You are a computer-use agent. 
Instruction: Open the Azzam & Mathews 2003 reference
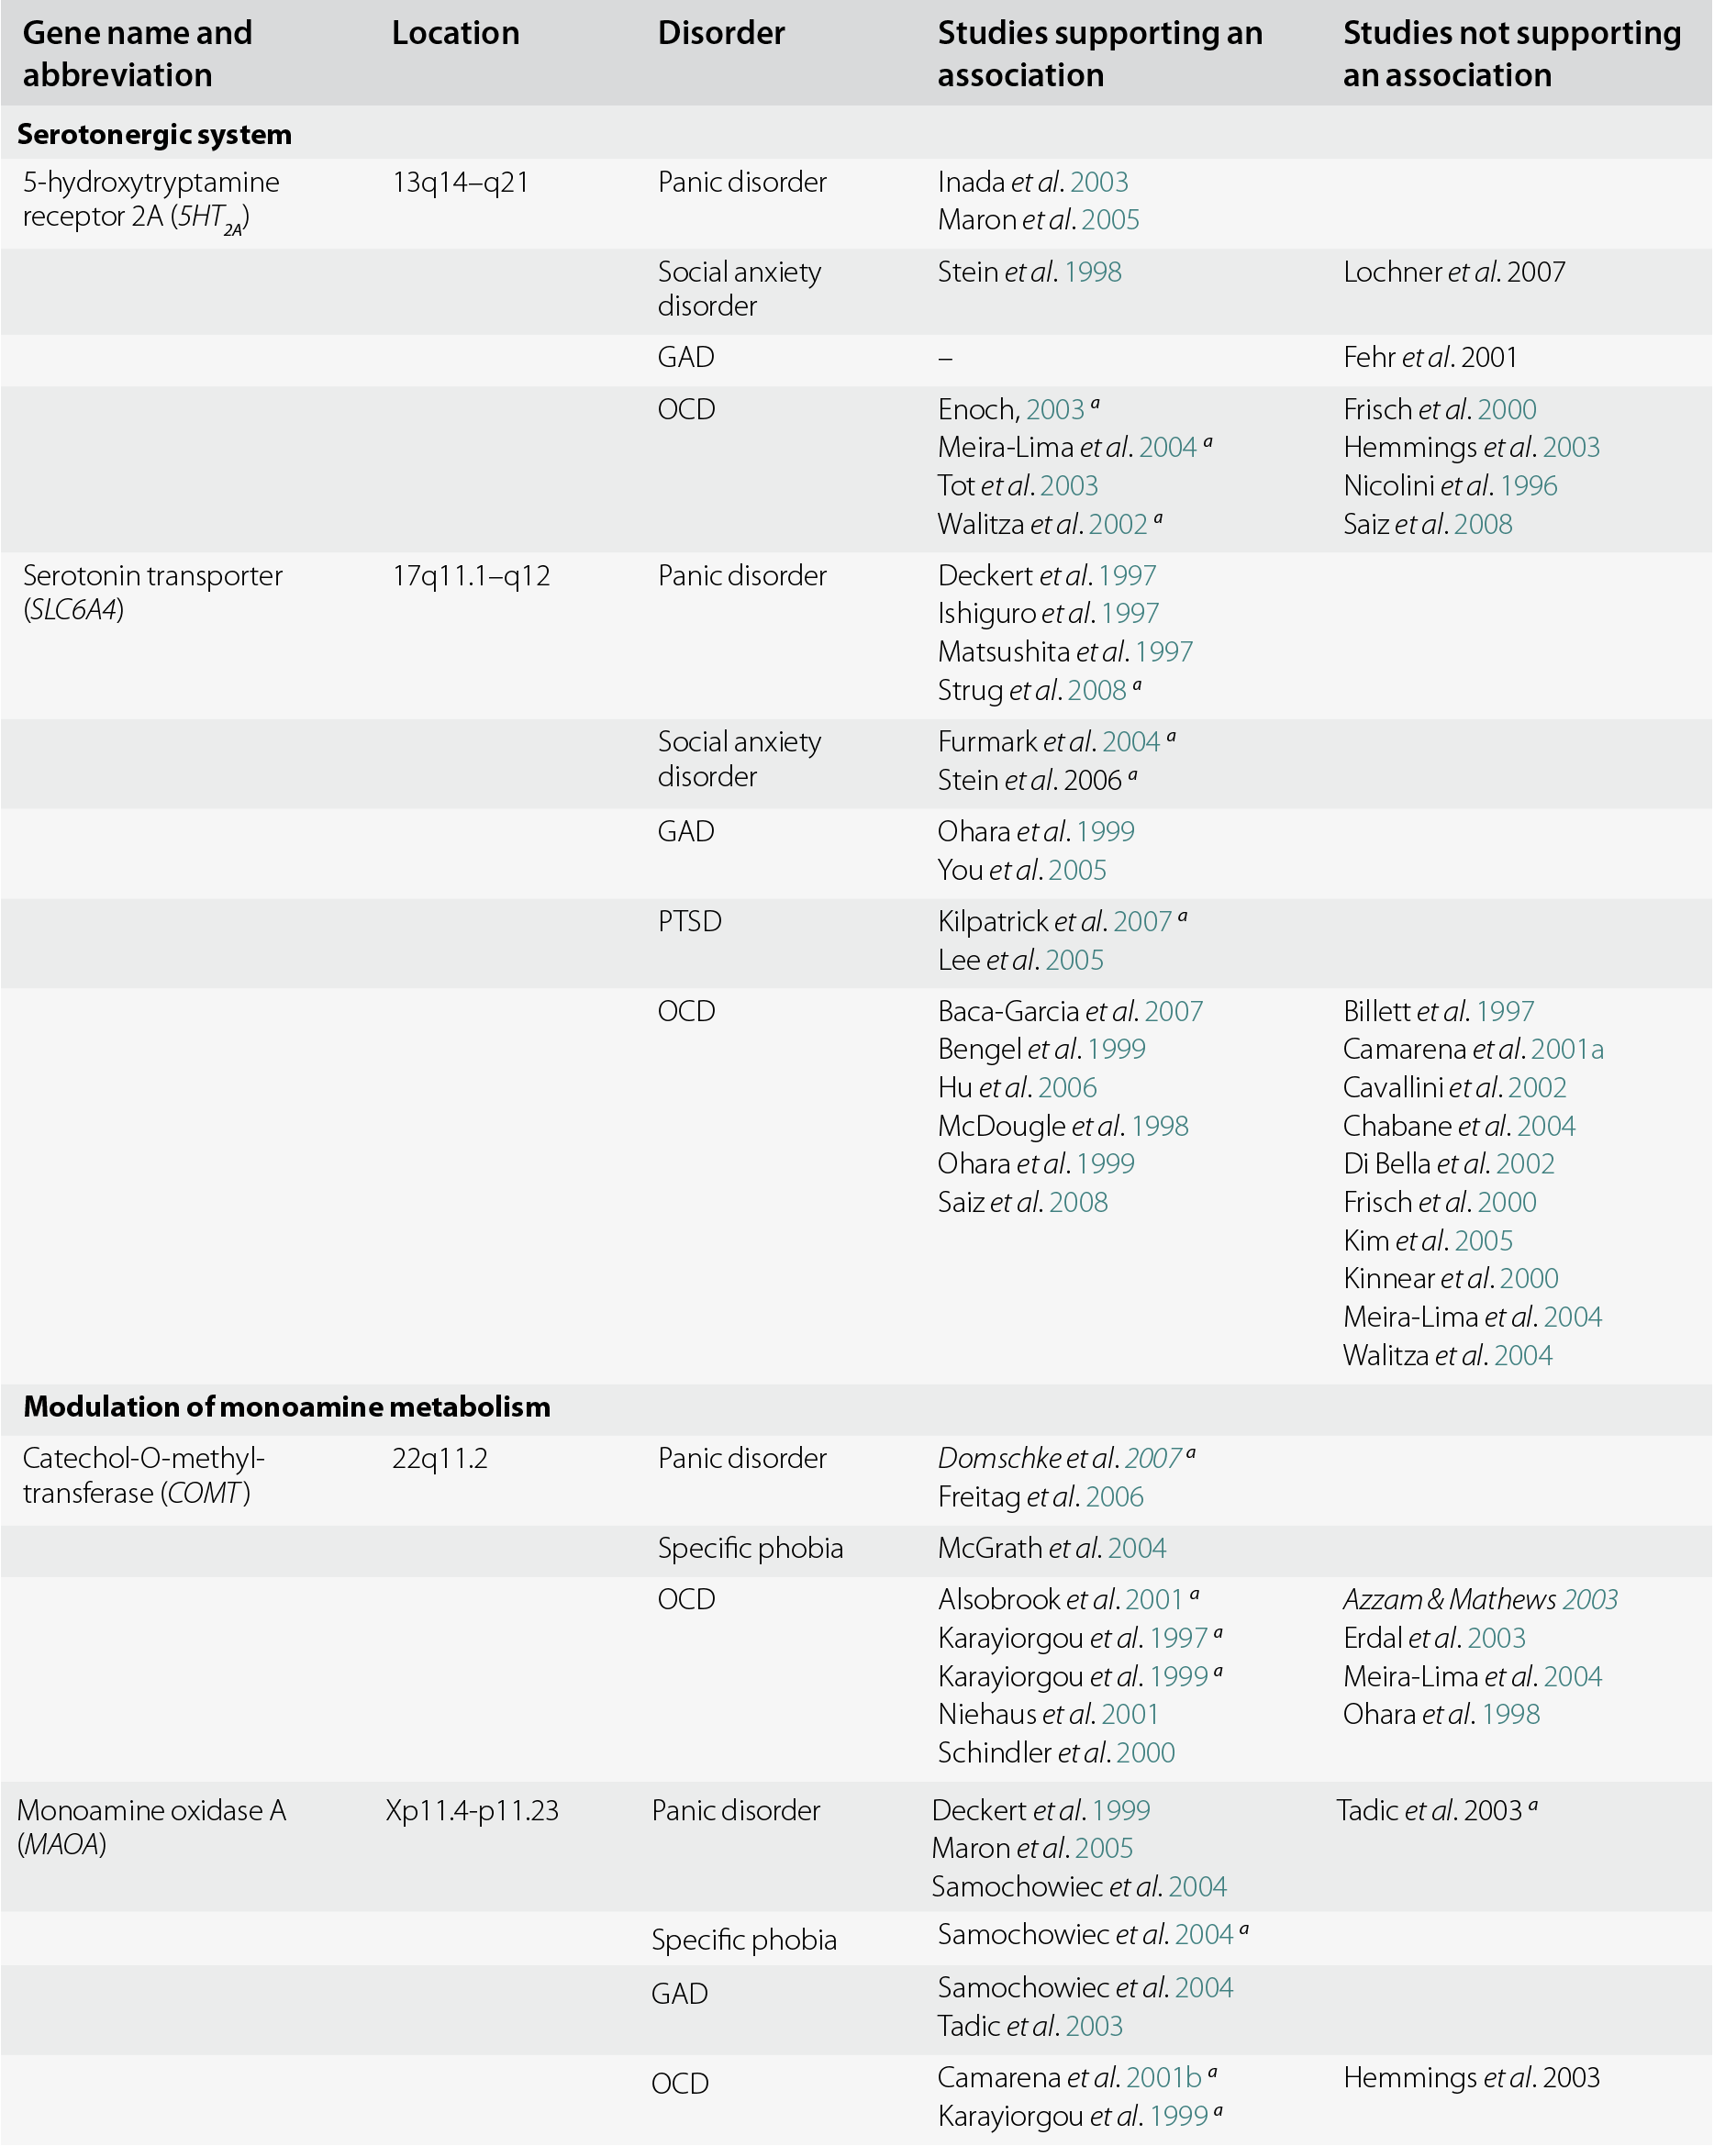pyautogui.click(x=1589, y=1600)
